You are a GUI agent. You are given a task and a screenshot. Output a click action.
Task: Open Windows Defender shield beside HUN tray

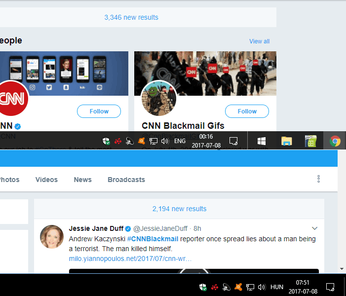203,287
